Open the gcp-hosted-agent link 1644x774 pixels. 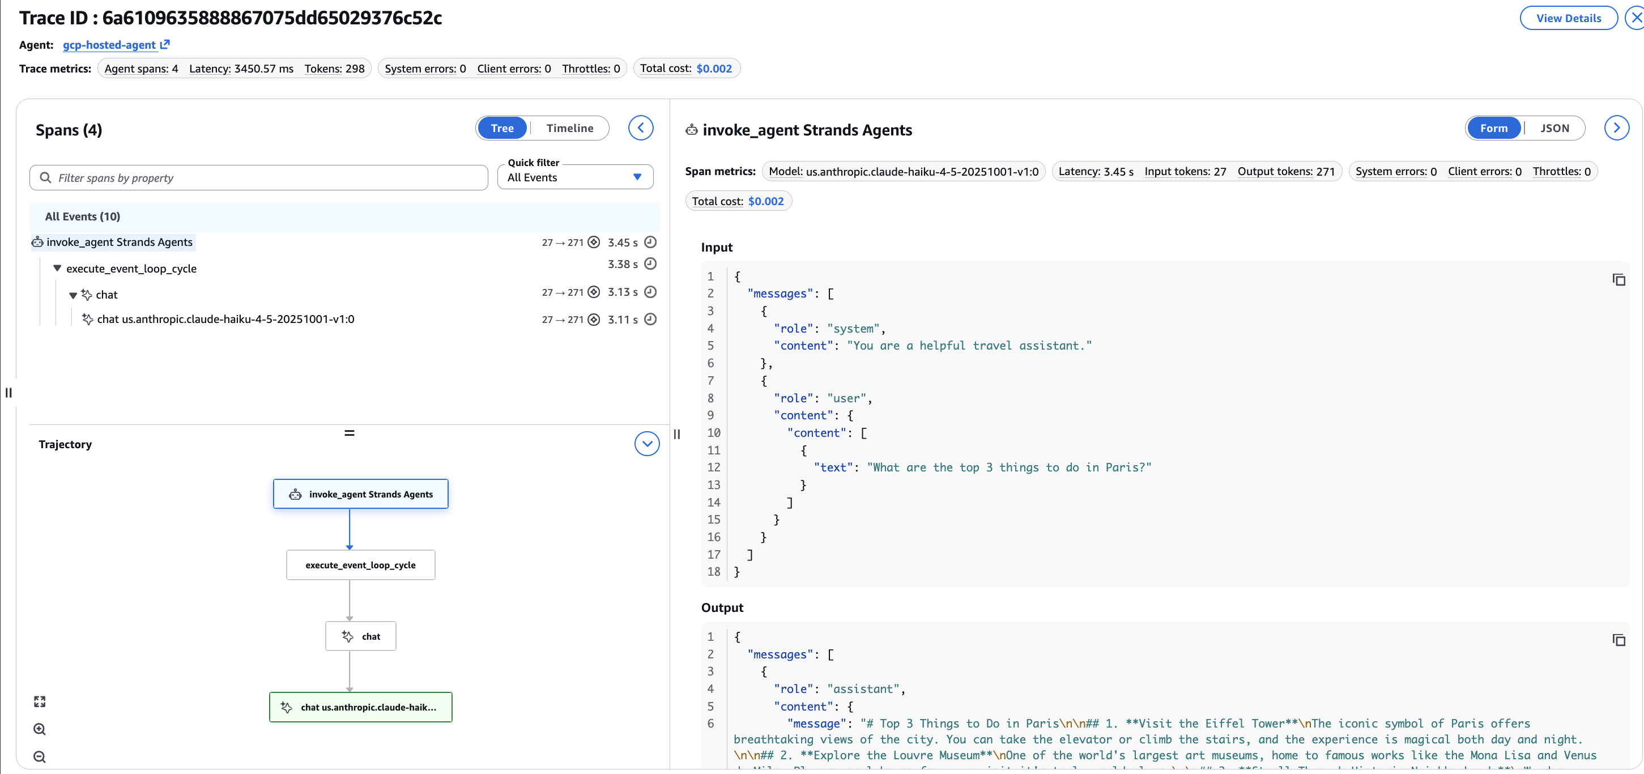[116, 45]
